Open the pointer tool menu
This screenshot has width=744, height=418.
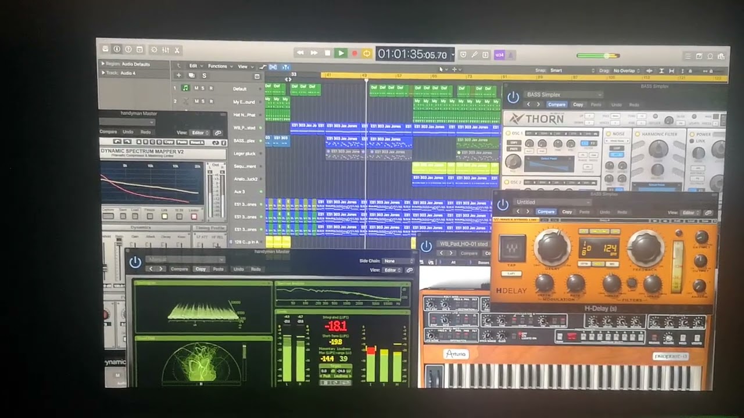click(442, 69)
